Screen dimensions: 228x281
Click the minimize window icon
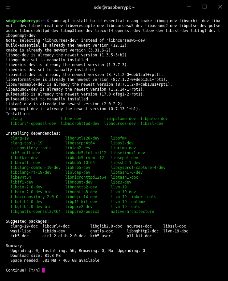click(x=189, y=7)
